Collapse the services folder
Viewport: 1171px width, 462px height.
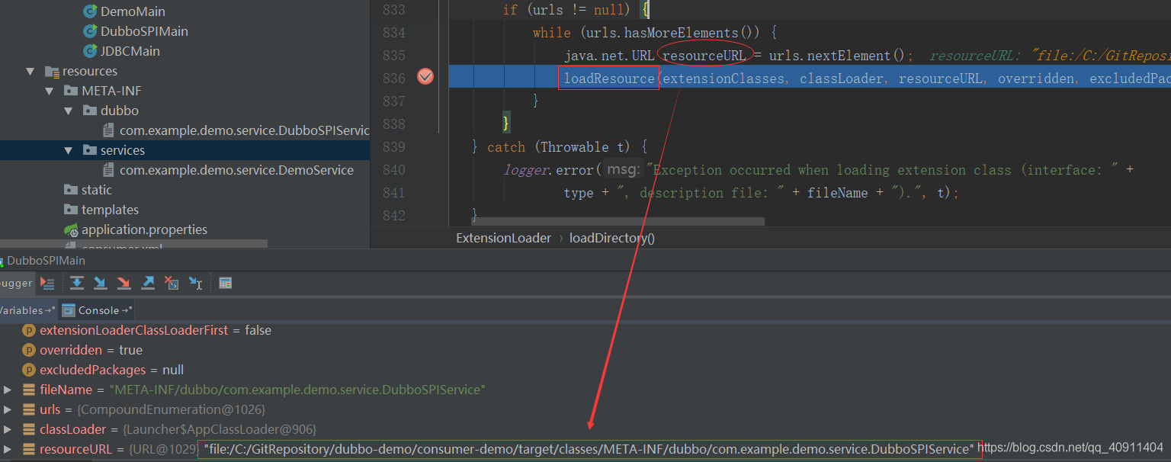(69, 150)
